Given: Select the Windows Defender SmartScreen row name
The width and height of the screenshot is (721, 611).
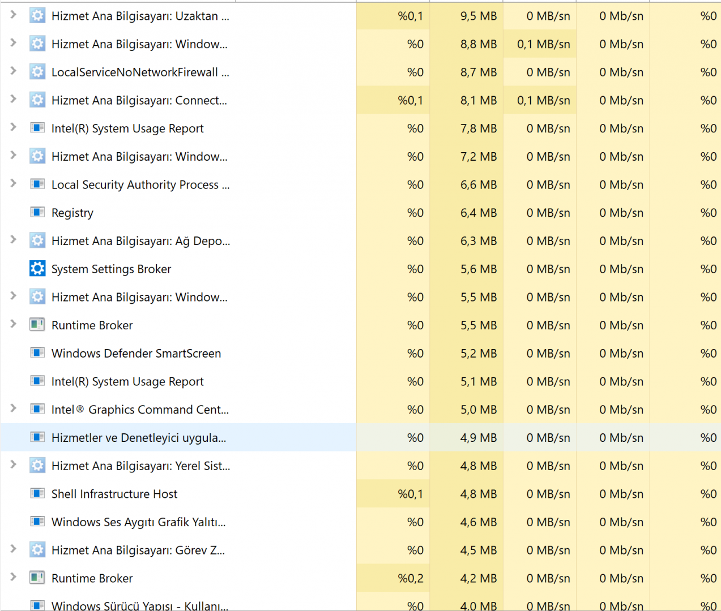Looking at the screenshot, I should point(136,354).
